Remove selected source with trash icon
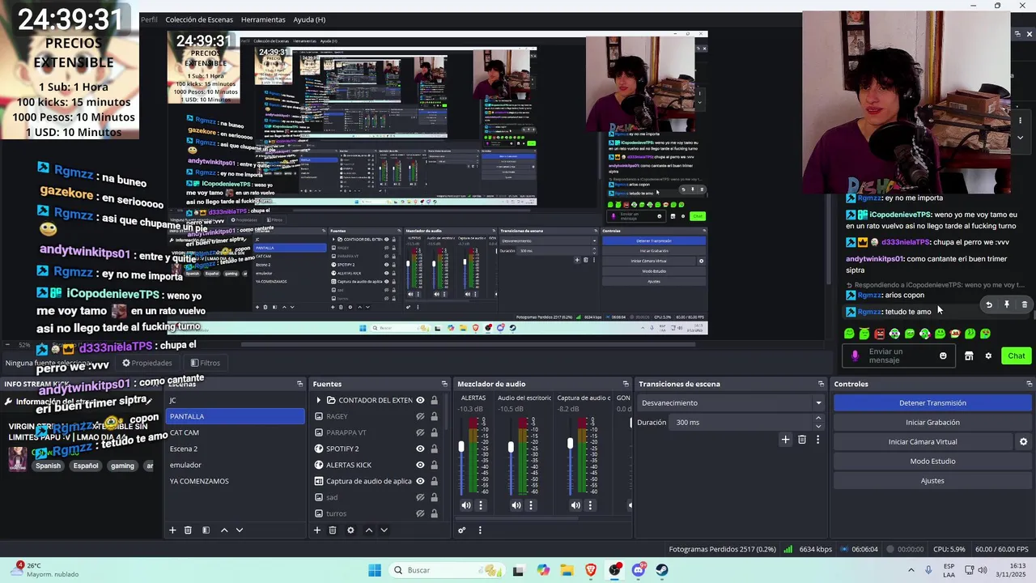This screenshot has width=1036, height=583. (332, 530)
